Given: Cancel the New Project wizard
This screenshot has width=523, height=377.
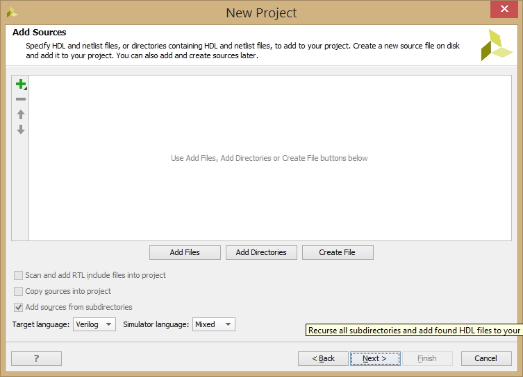Looking at the screenshot, I should tap(486, 359).
